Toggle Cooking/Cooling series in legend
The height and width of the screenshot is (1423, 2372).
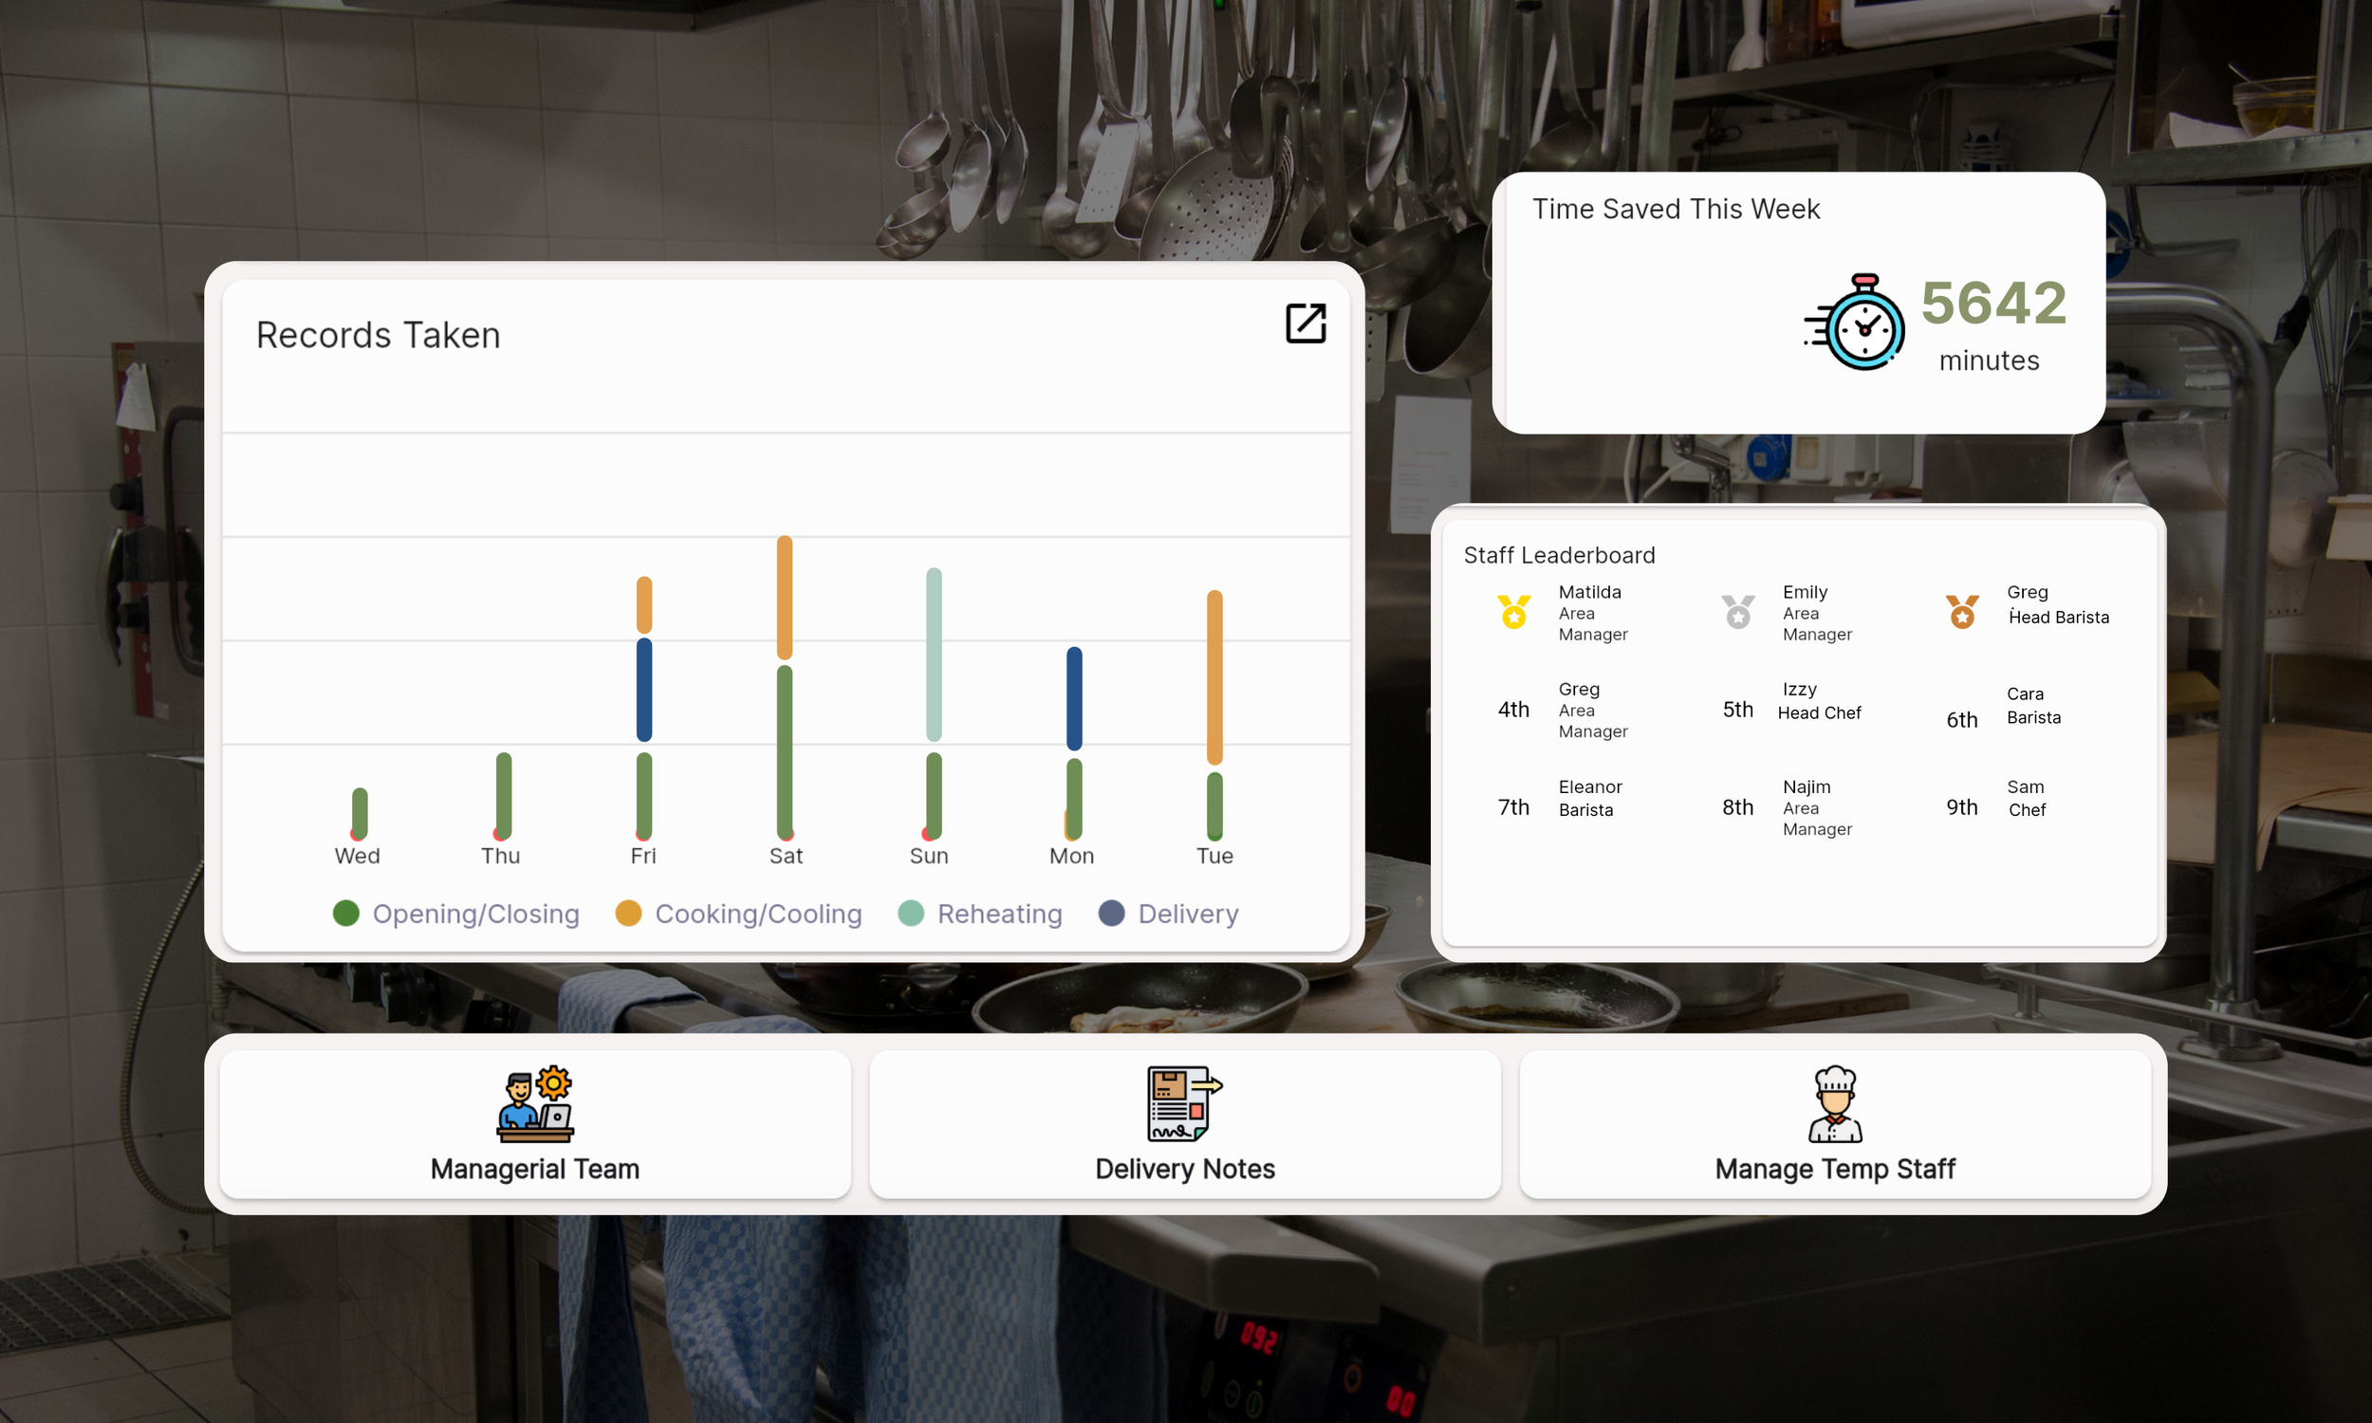pyautogui.click(x=738, y=913)
